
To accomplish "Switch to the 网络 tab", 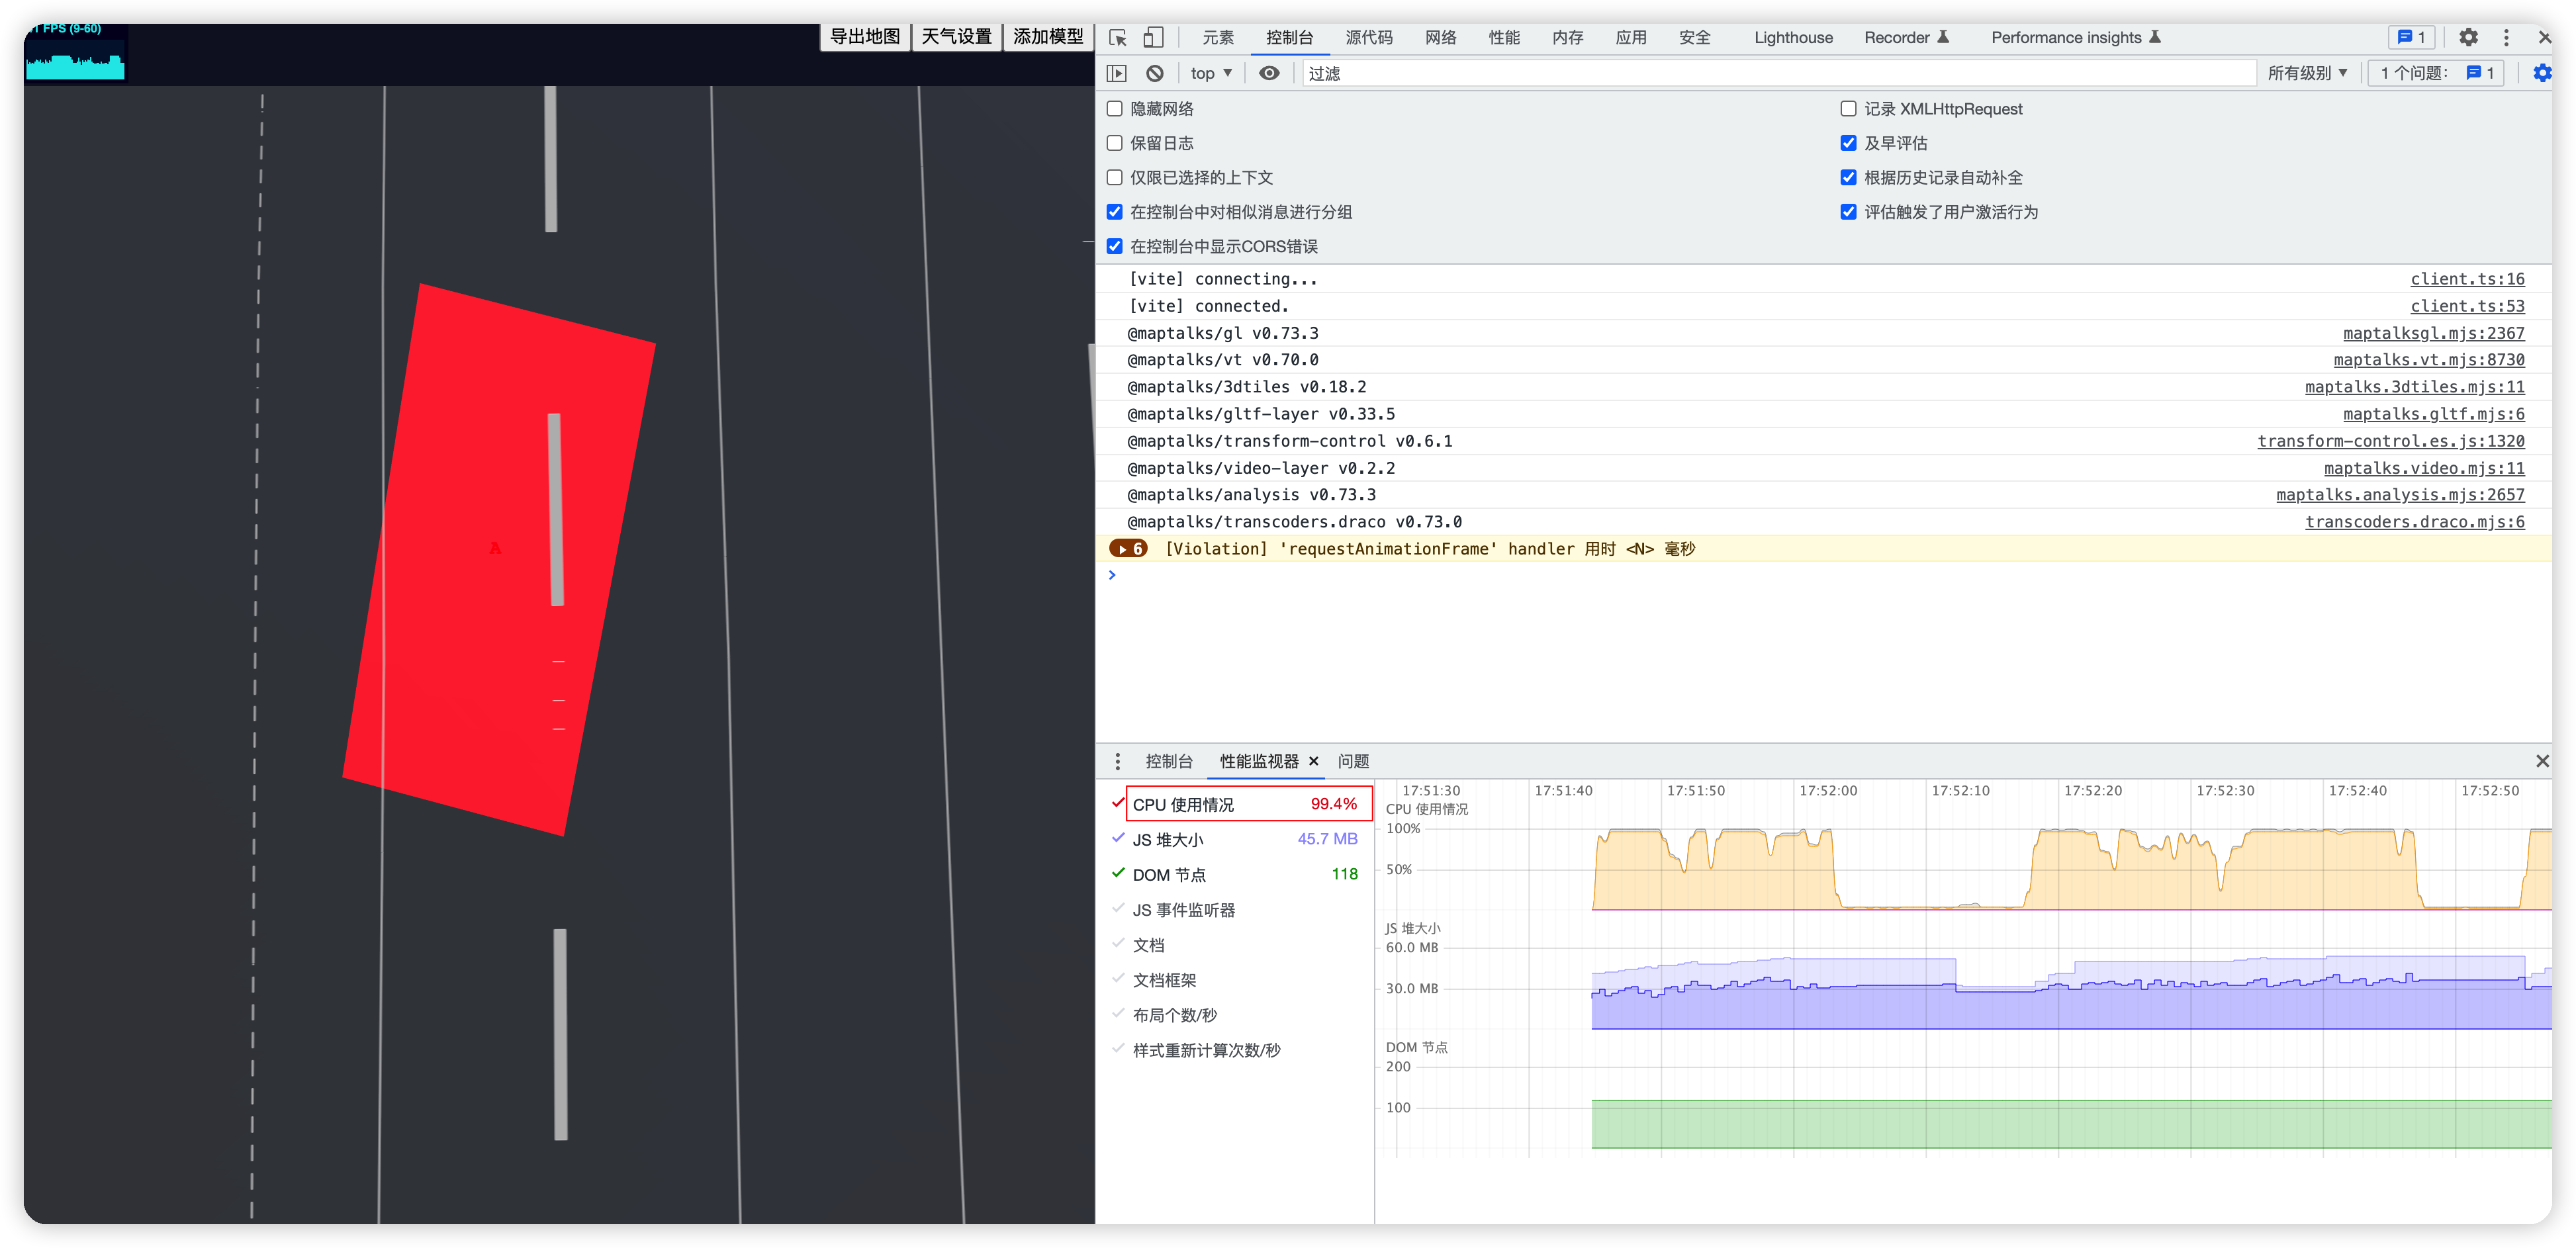I will (1440, 38).
